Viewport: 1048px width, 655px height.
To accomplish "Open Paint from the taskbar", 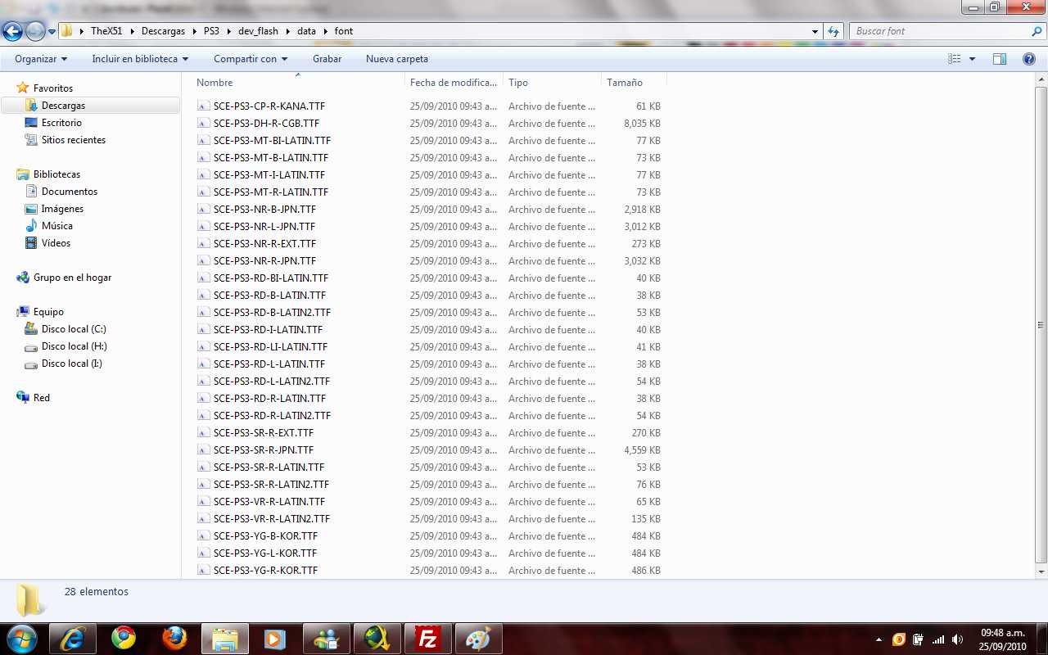I will (x=478, y=639).
